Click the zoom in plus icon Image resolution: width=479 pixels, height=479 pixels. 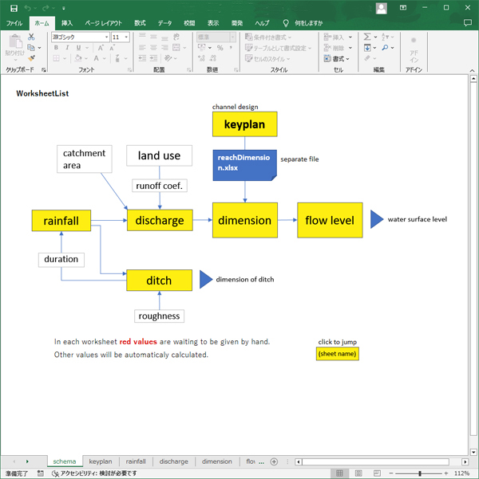pyautogui.click(x=448, y=473)
